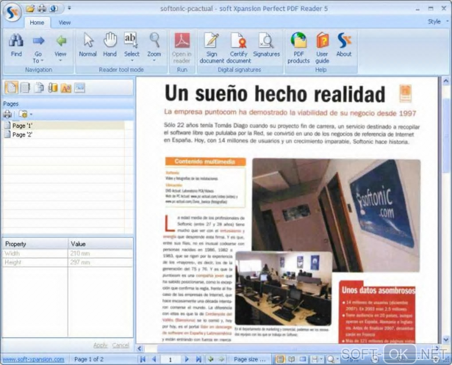The image size is (452, 365).
Task: Click the Value column header
Action: click(100, 244)
